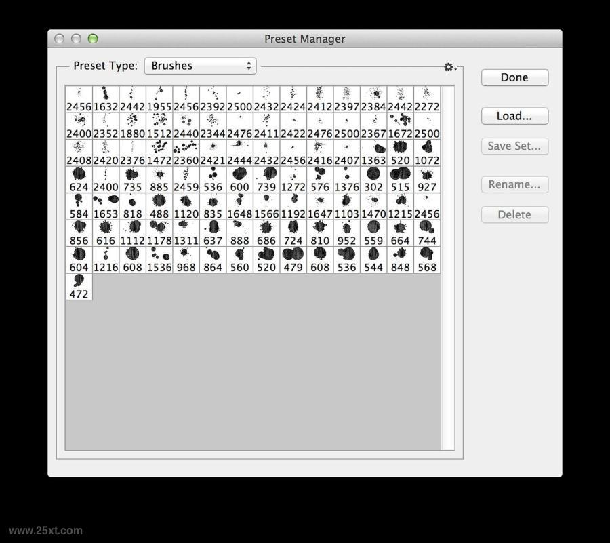Choose the splatter brush numbered 1672
Image resolution: width=610 pixels, height=543 pixels.
401,126
